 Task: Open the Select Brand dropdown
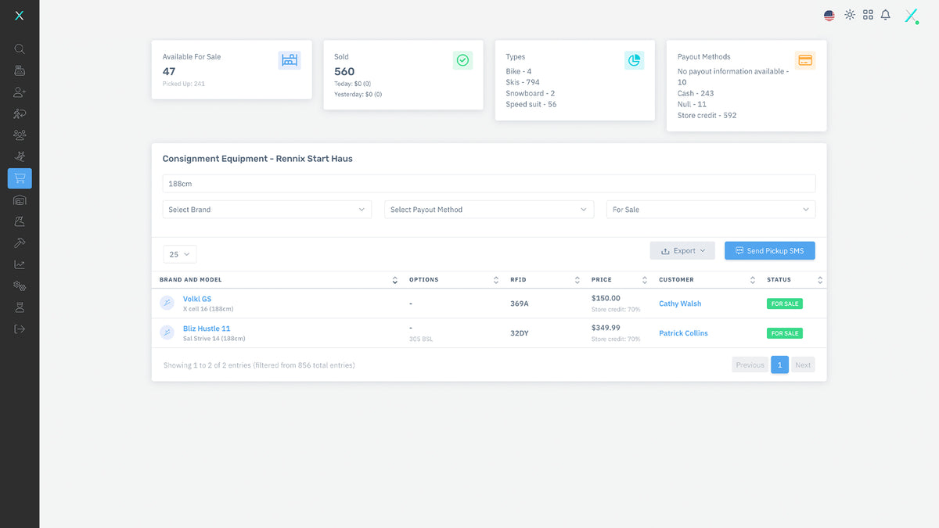click(267, 210)
